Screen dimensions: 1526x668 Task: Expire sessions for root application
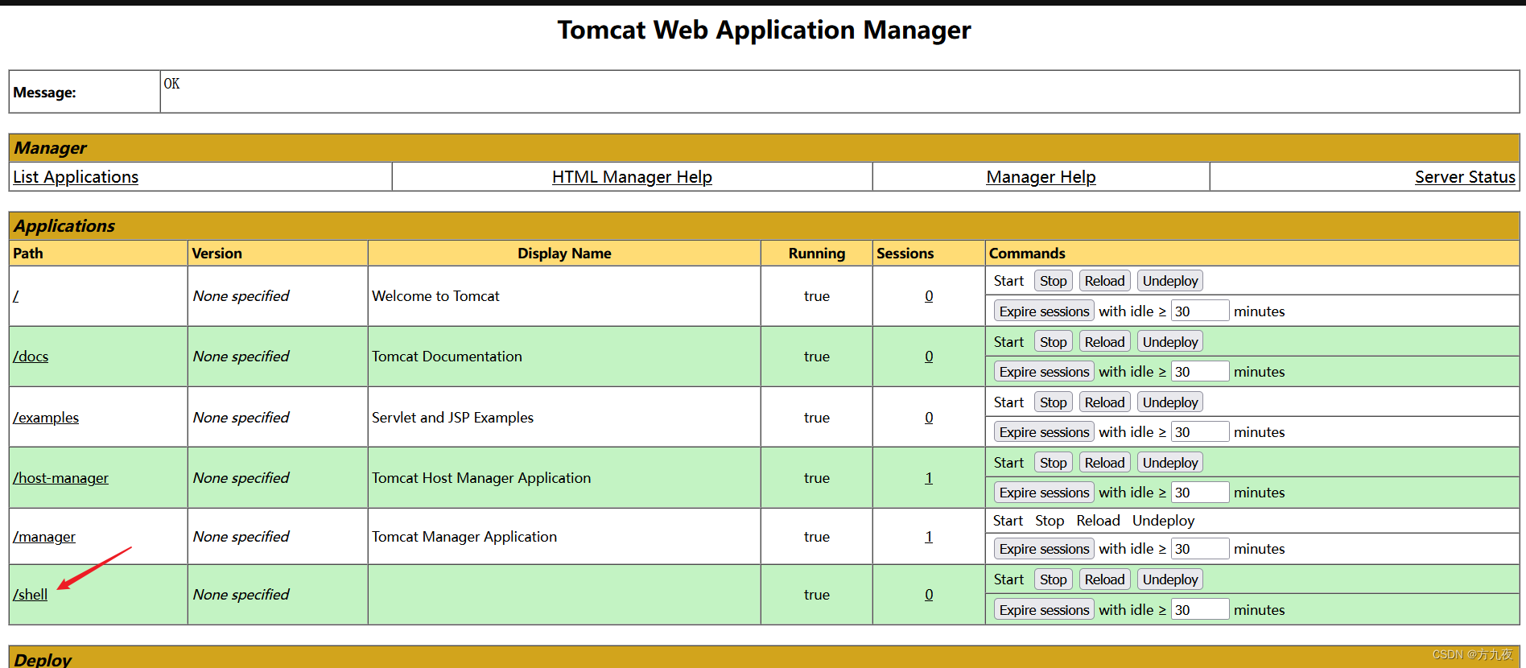click(1044, 311)
